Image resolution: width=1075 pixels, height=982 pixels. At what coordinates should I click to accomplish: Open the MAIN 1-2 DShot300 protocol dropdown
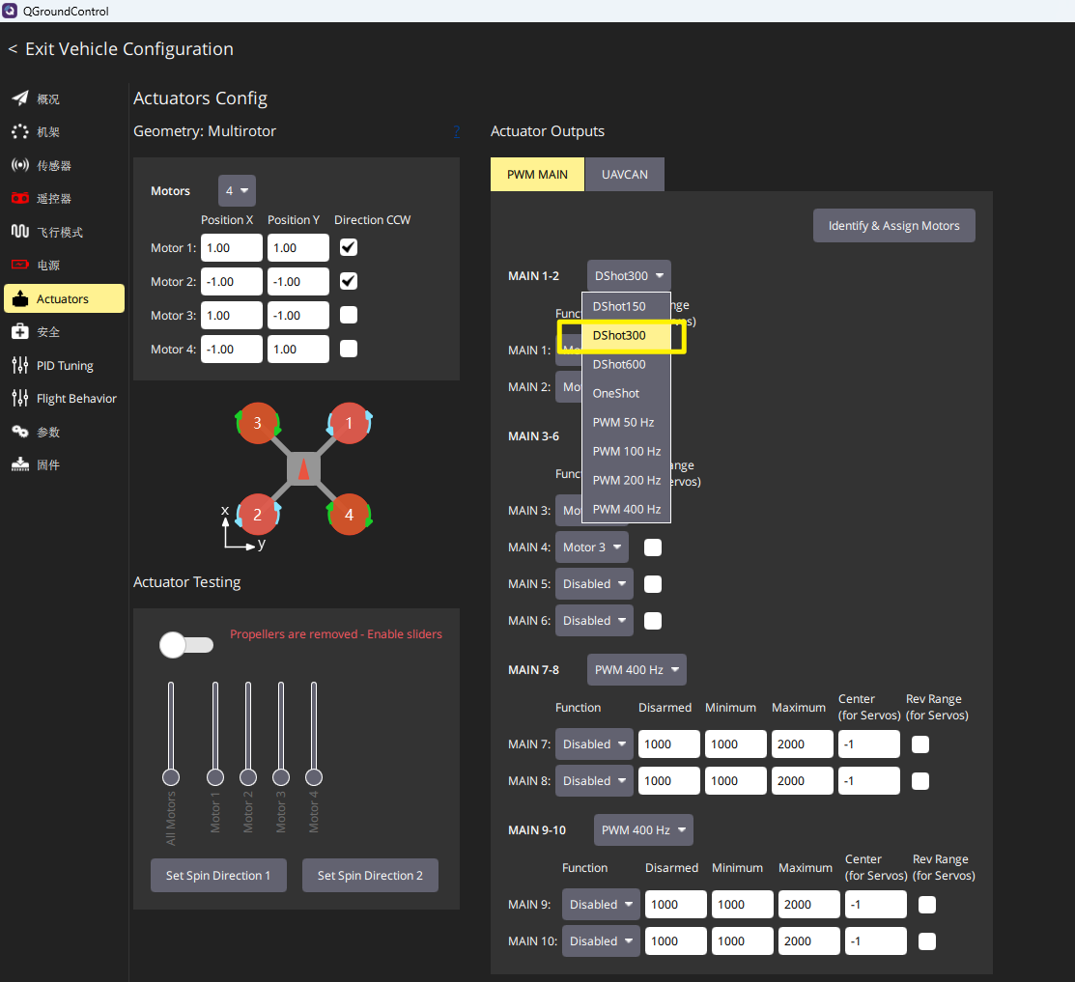(x=629, y=275)
